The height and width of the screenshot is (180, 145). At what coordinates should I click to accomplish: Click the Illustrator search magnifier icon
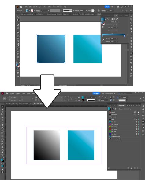pyautogui.click(x=112, y=7)
